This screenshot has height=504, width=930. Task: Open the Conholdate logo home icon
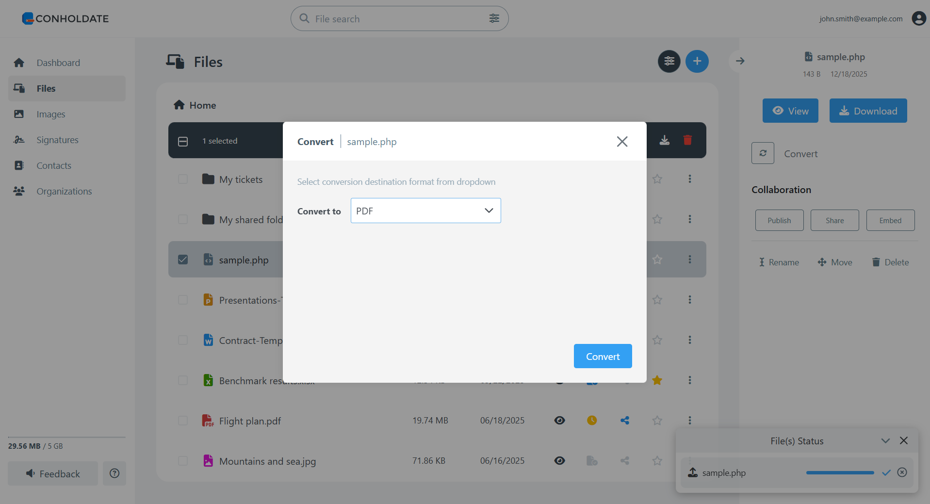point(28,18)
